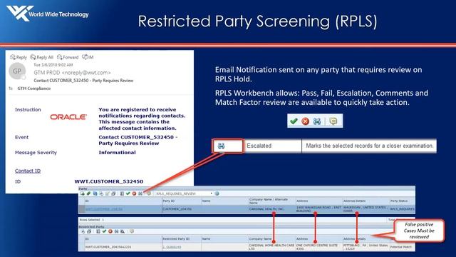Viewport: 456px width, 257px height.
Task: Click binoculars icon in Restricted Party toolbar
Action: (x=116, y=231)
